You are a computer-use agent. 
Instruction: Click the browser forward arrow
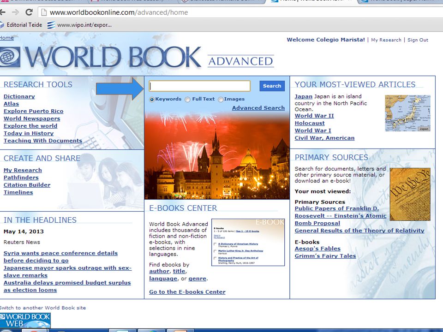(16, 12)
